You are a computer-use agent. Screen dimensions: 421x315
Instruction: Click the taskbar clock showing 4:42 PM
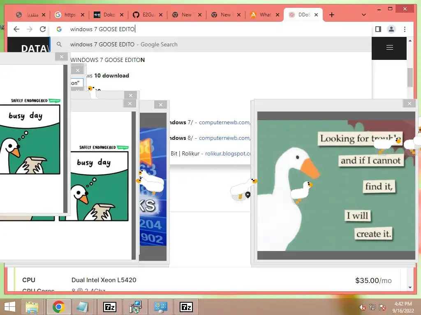click(403, 307)
